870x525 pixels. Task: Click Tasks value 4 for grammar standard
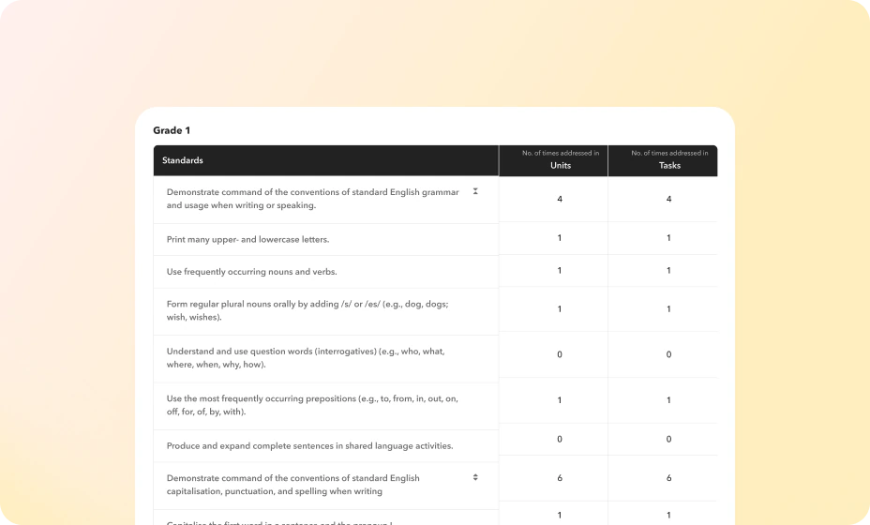(x=668, y=199)
